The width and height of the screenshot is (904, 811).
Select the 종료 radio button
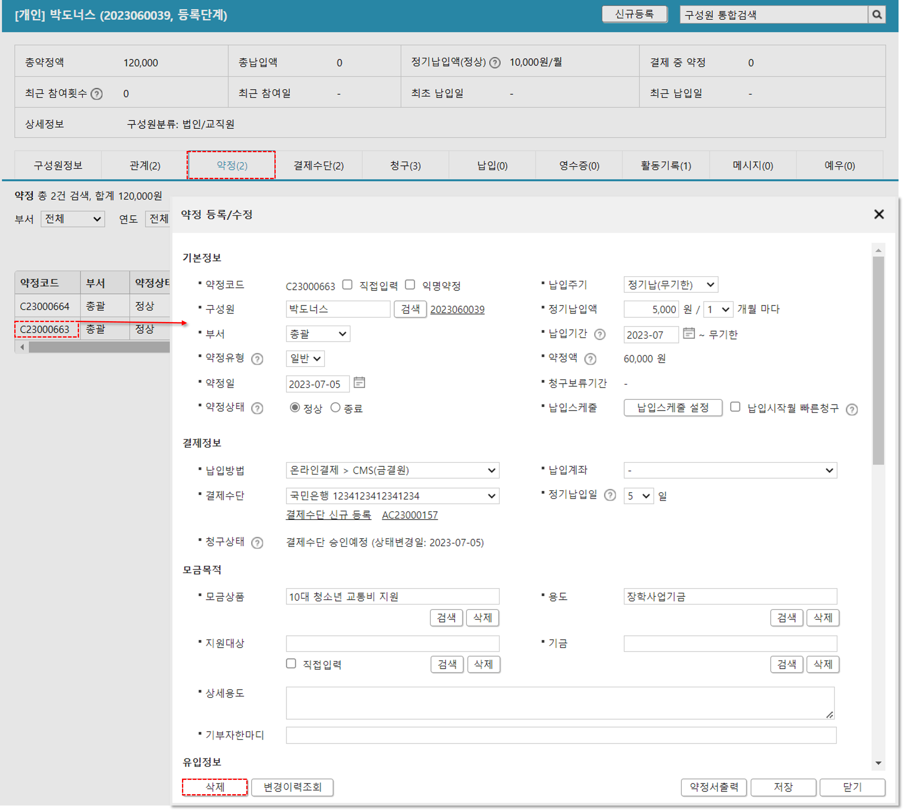tap(336, 408)
